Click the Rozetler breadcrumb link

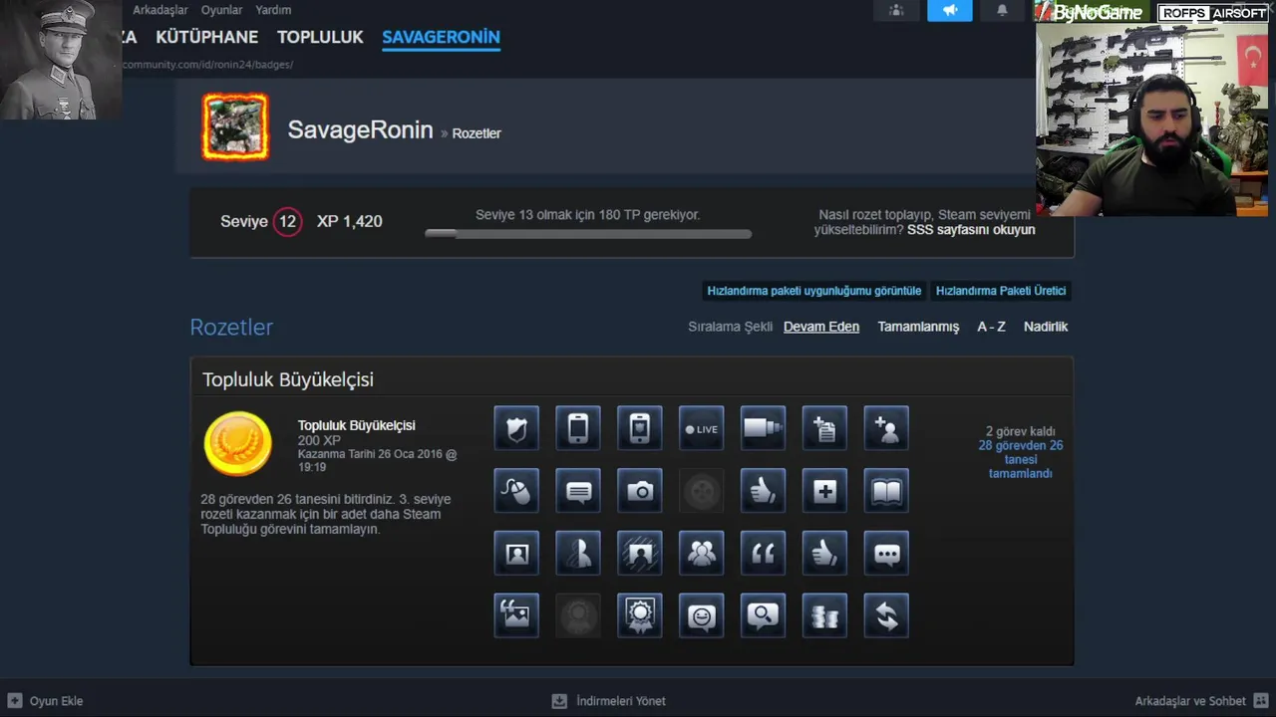477,133
